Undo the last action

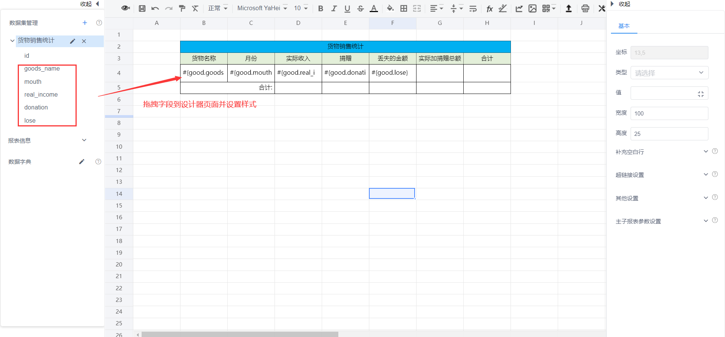[x=155, y=8]
